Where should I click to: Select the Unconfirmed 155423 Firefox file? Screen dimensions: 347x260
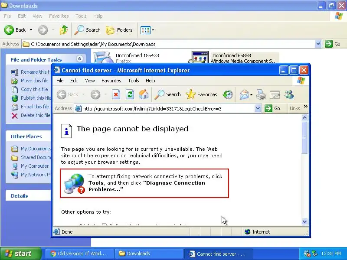point(127,58)
